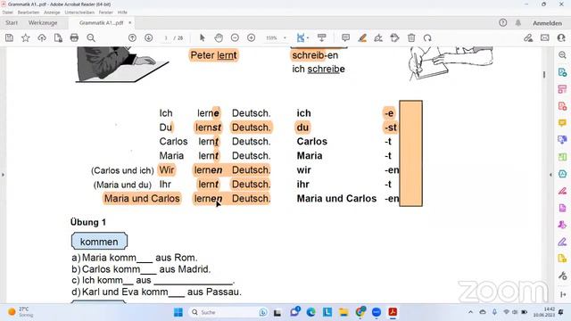Zoom in with the plus circle icon
The image size is (571, 321).
[252, 37]
